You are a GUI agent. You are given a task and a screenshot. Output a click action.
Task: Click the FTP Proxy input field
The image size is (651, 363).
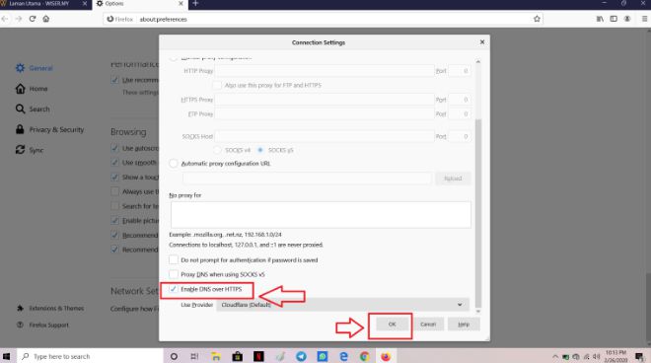[x=325, y=113]
